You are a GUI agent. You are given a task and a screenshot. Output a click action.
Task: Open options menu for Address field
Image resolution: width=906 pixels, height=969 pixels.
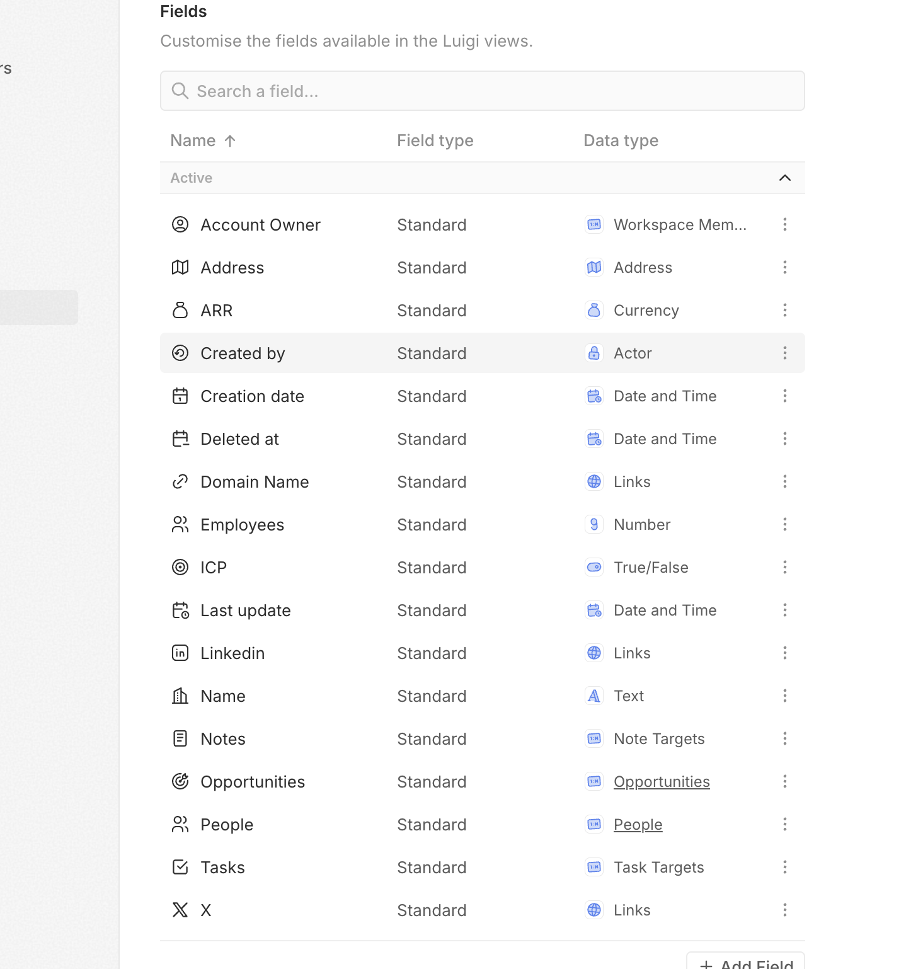click(x=785, y=267)
